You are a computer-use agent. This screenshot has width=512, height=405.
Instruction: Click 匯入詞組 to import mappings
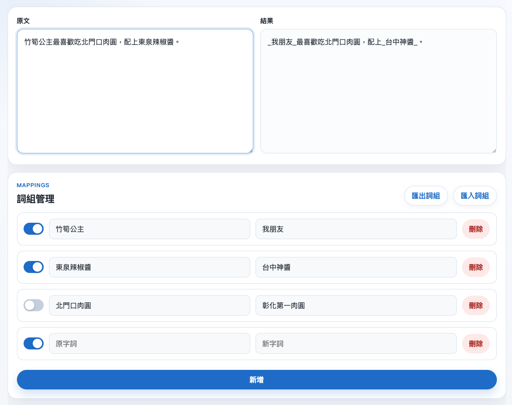pos(475,196)
